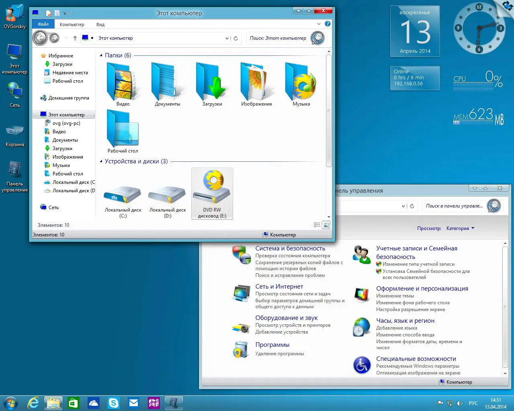Open recent locations dropdown beside forward arrow

pos(66,38)
